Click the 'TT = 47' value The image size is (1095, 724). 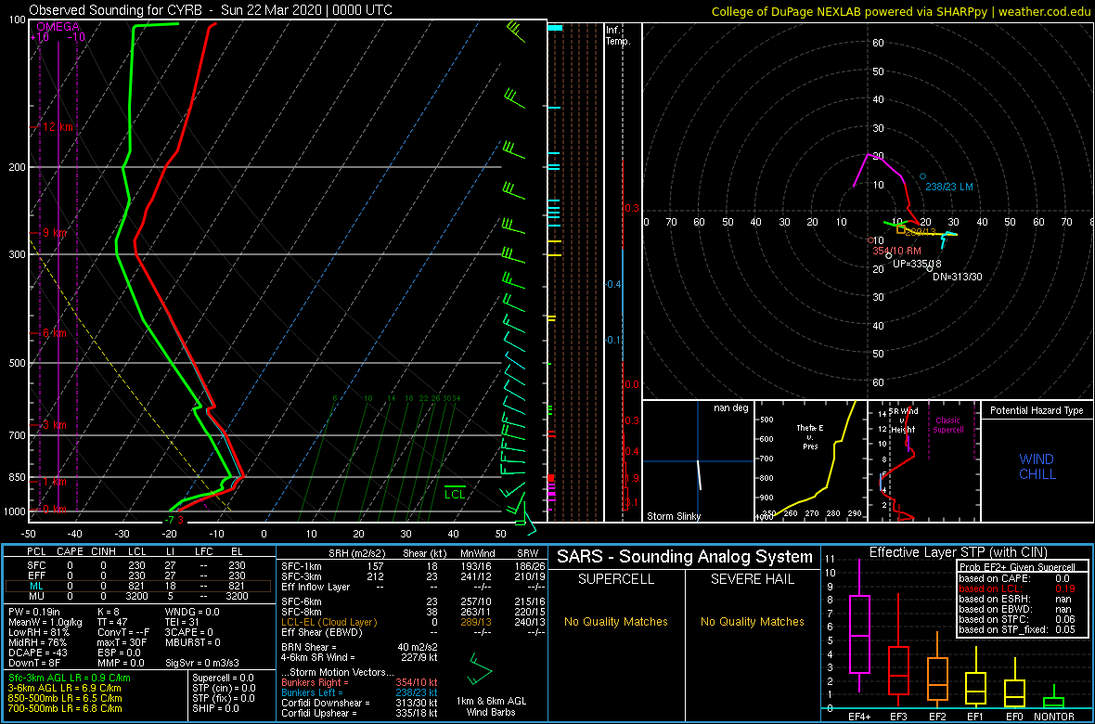click(113, 622)
